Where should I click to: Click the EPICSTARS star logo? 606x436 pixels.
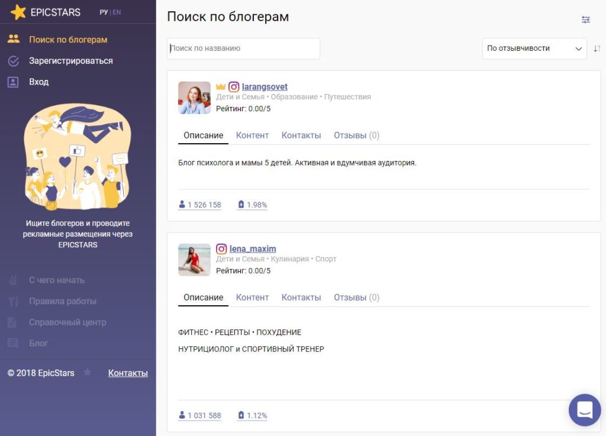[18, 12]
